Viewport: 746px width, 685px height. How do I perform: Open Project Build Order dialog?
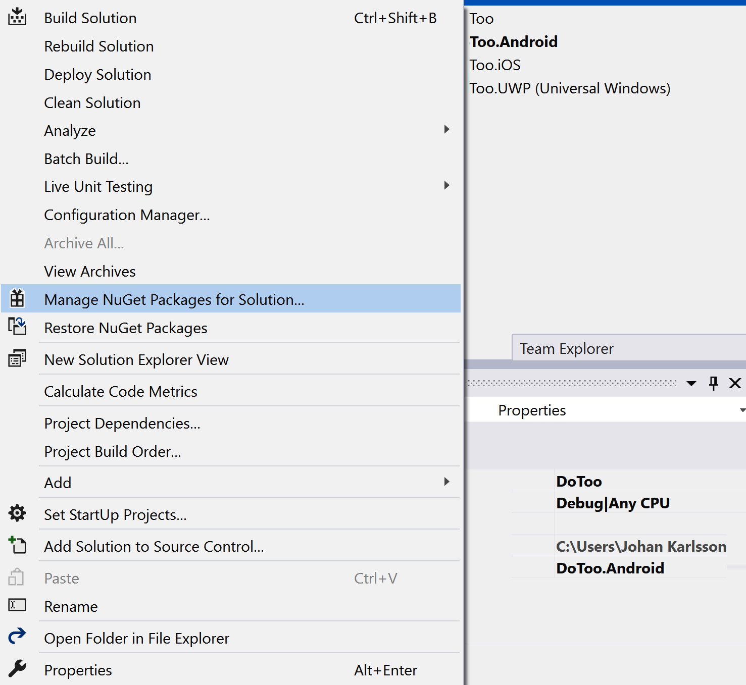click(x=231, y=452)
